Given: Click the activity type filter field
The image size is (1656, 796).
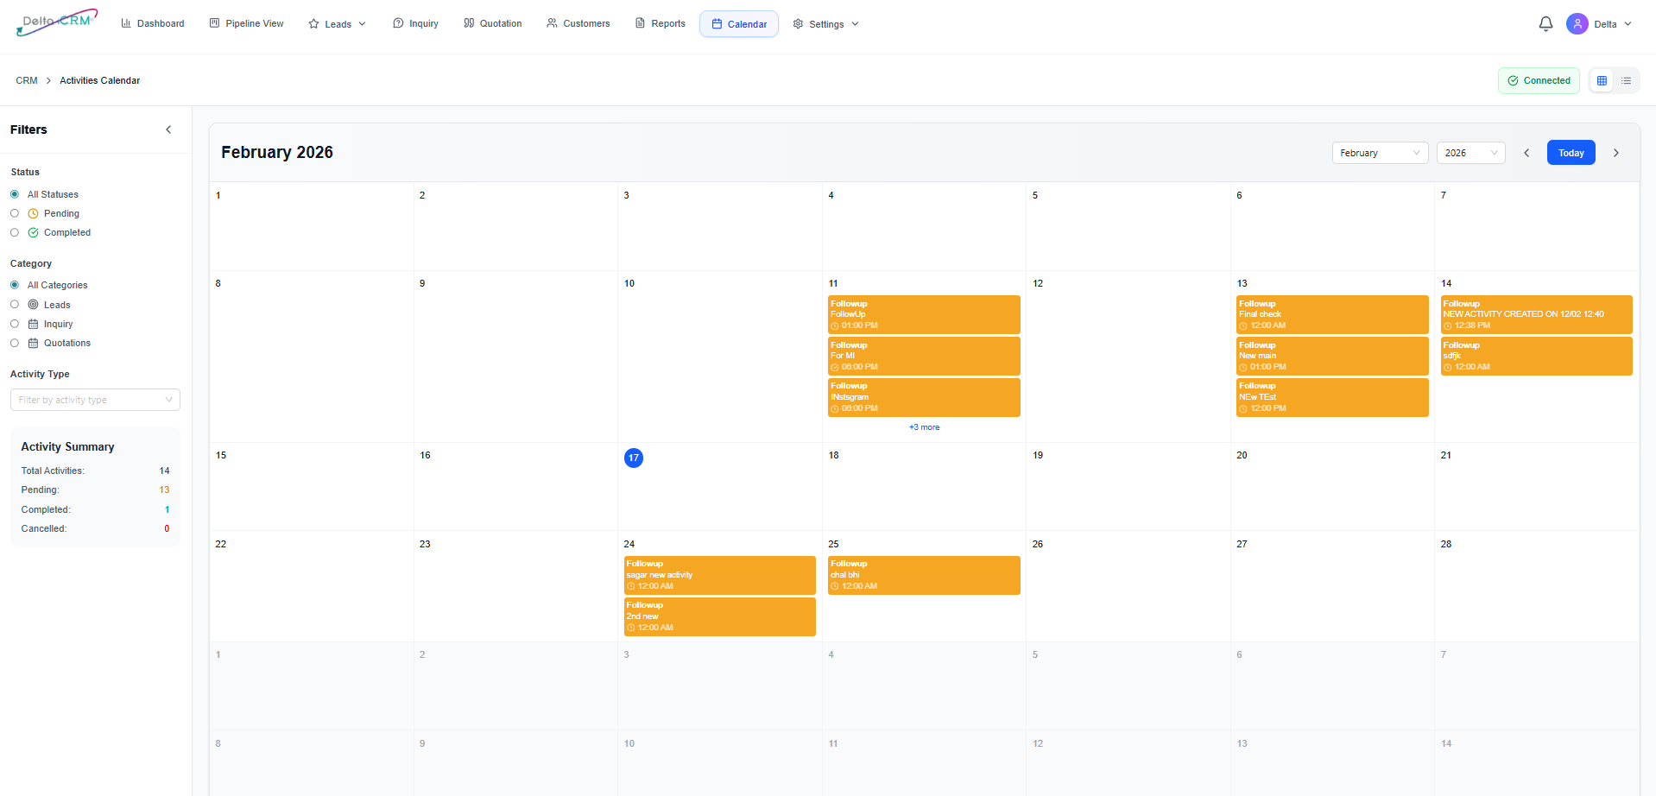Looking at the screenshot, I should tap(95, 399).
